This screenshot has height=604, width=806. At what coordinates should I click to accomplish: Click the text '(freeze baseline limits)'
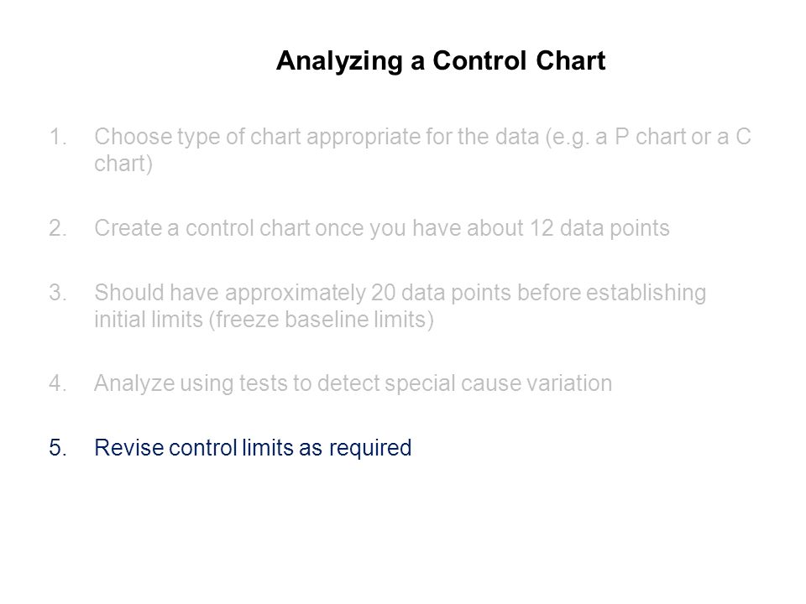[322, 320]
